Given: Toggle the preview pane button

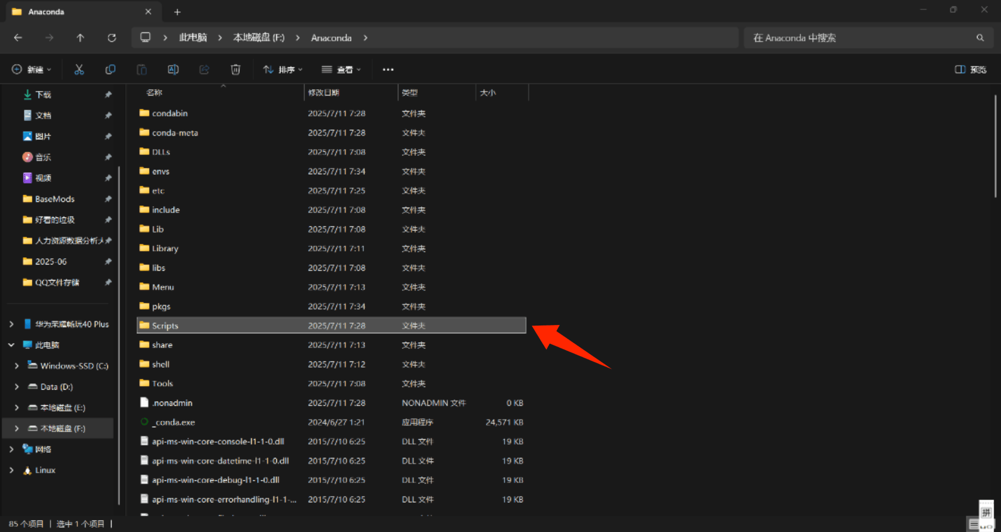Looking at the screenshot, I should pos(970,69).
